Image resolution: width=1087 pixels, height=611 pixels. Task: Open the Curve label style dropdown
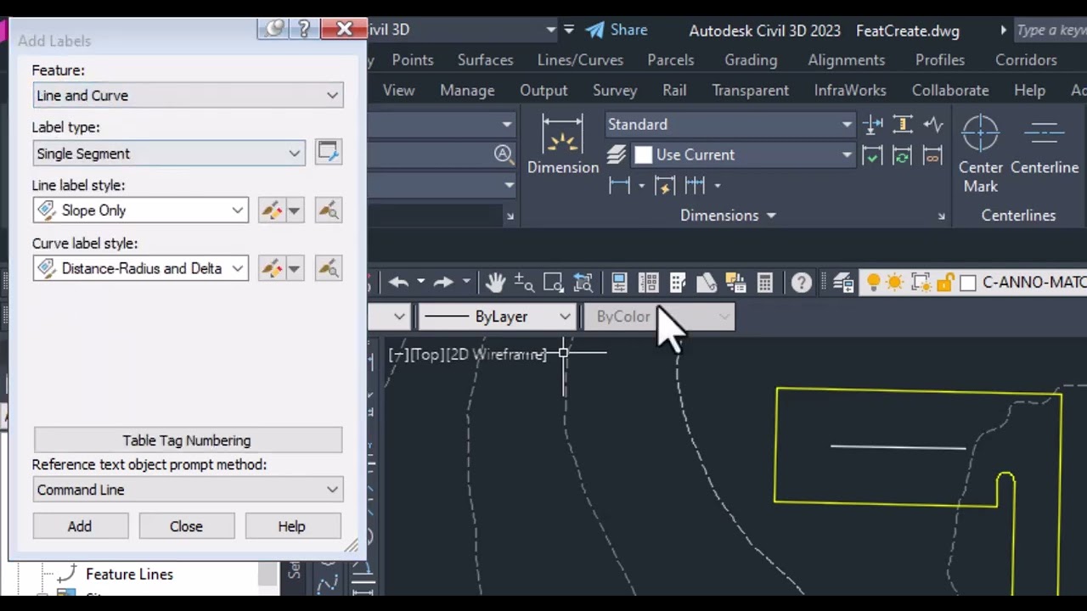click(x=141, y=268)
